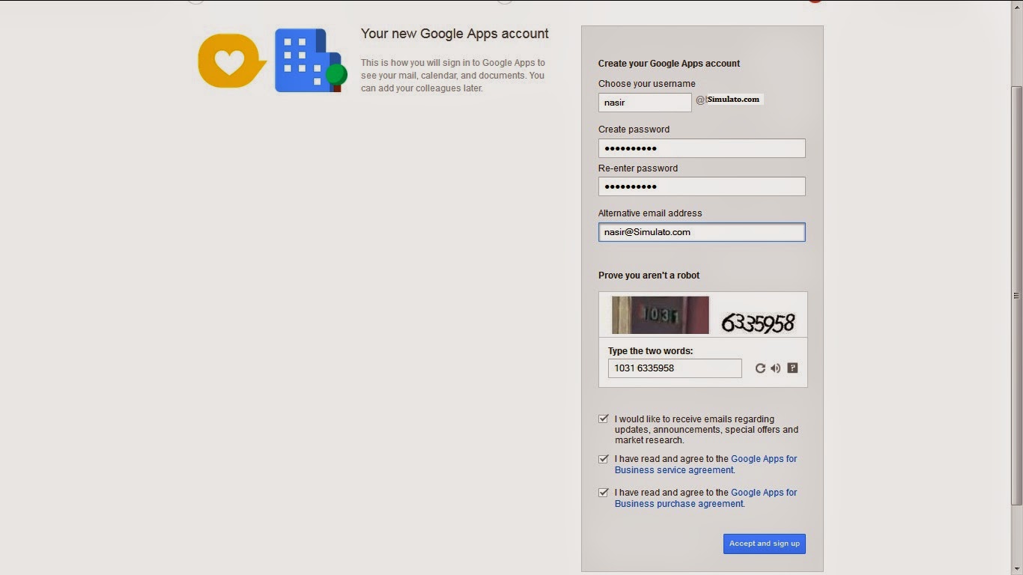Screen dimensions: 1023x575
Task: Click the Accept and sign up button
Action: tap(765, 544)
